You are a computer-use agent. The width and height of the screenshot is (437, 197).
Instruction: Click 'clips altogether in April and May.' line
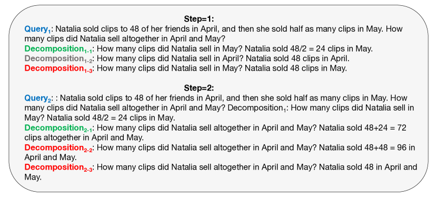(84, 138)
